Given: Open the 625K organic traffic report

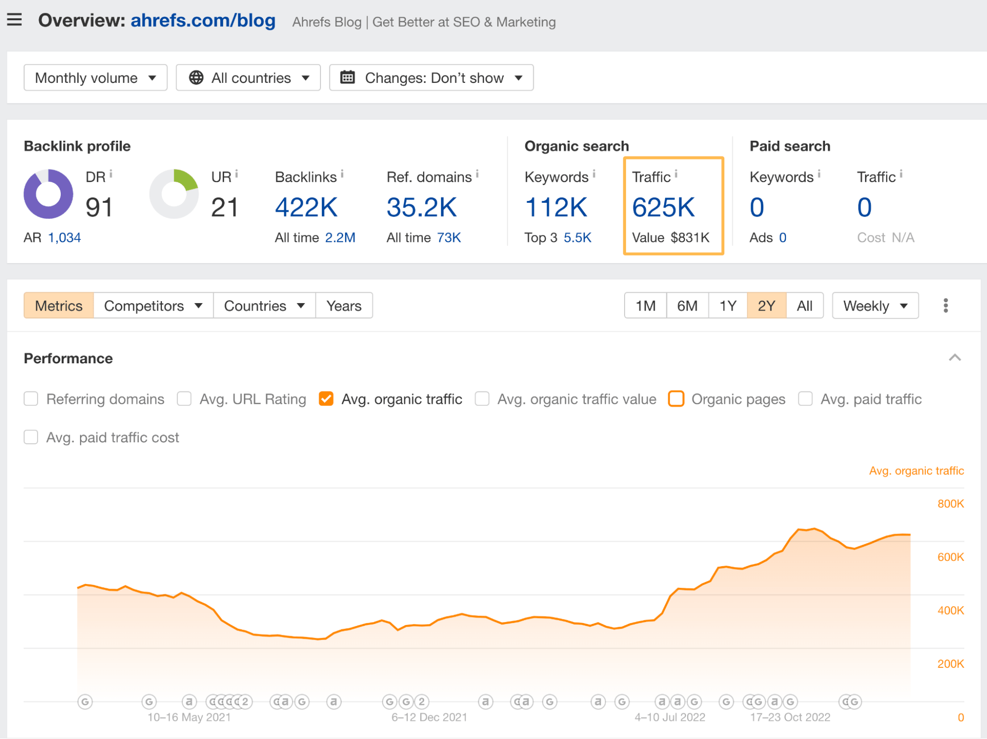Looking at the screenshot, I should tap(663, 207).
